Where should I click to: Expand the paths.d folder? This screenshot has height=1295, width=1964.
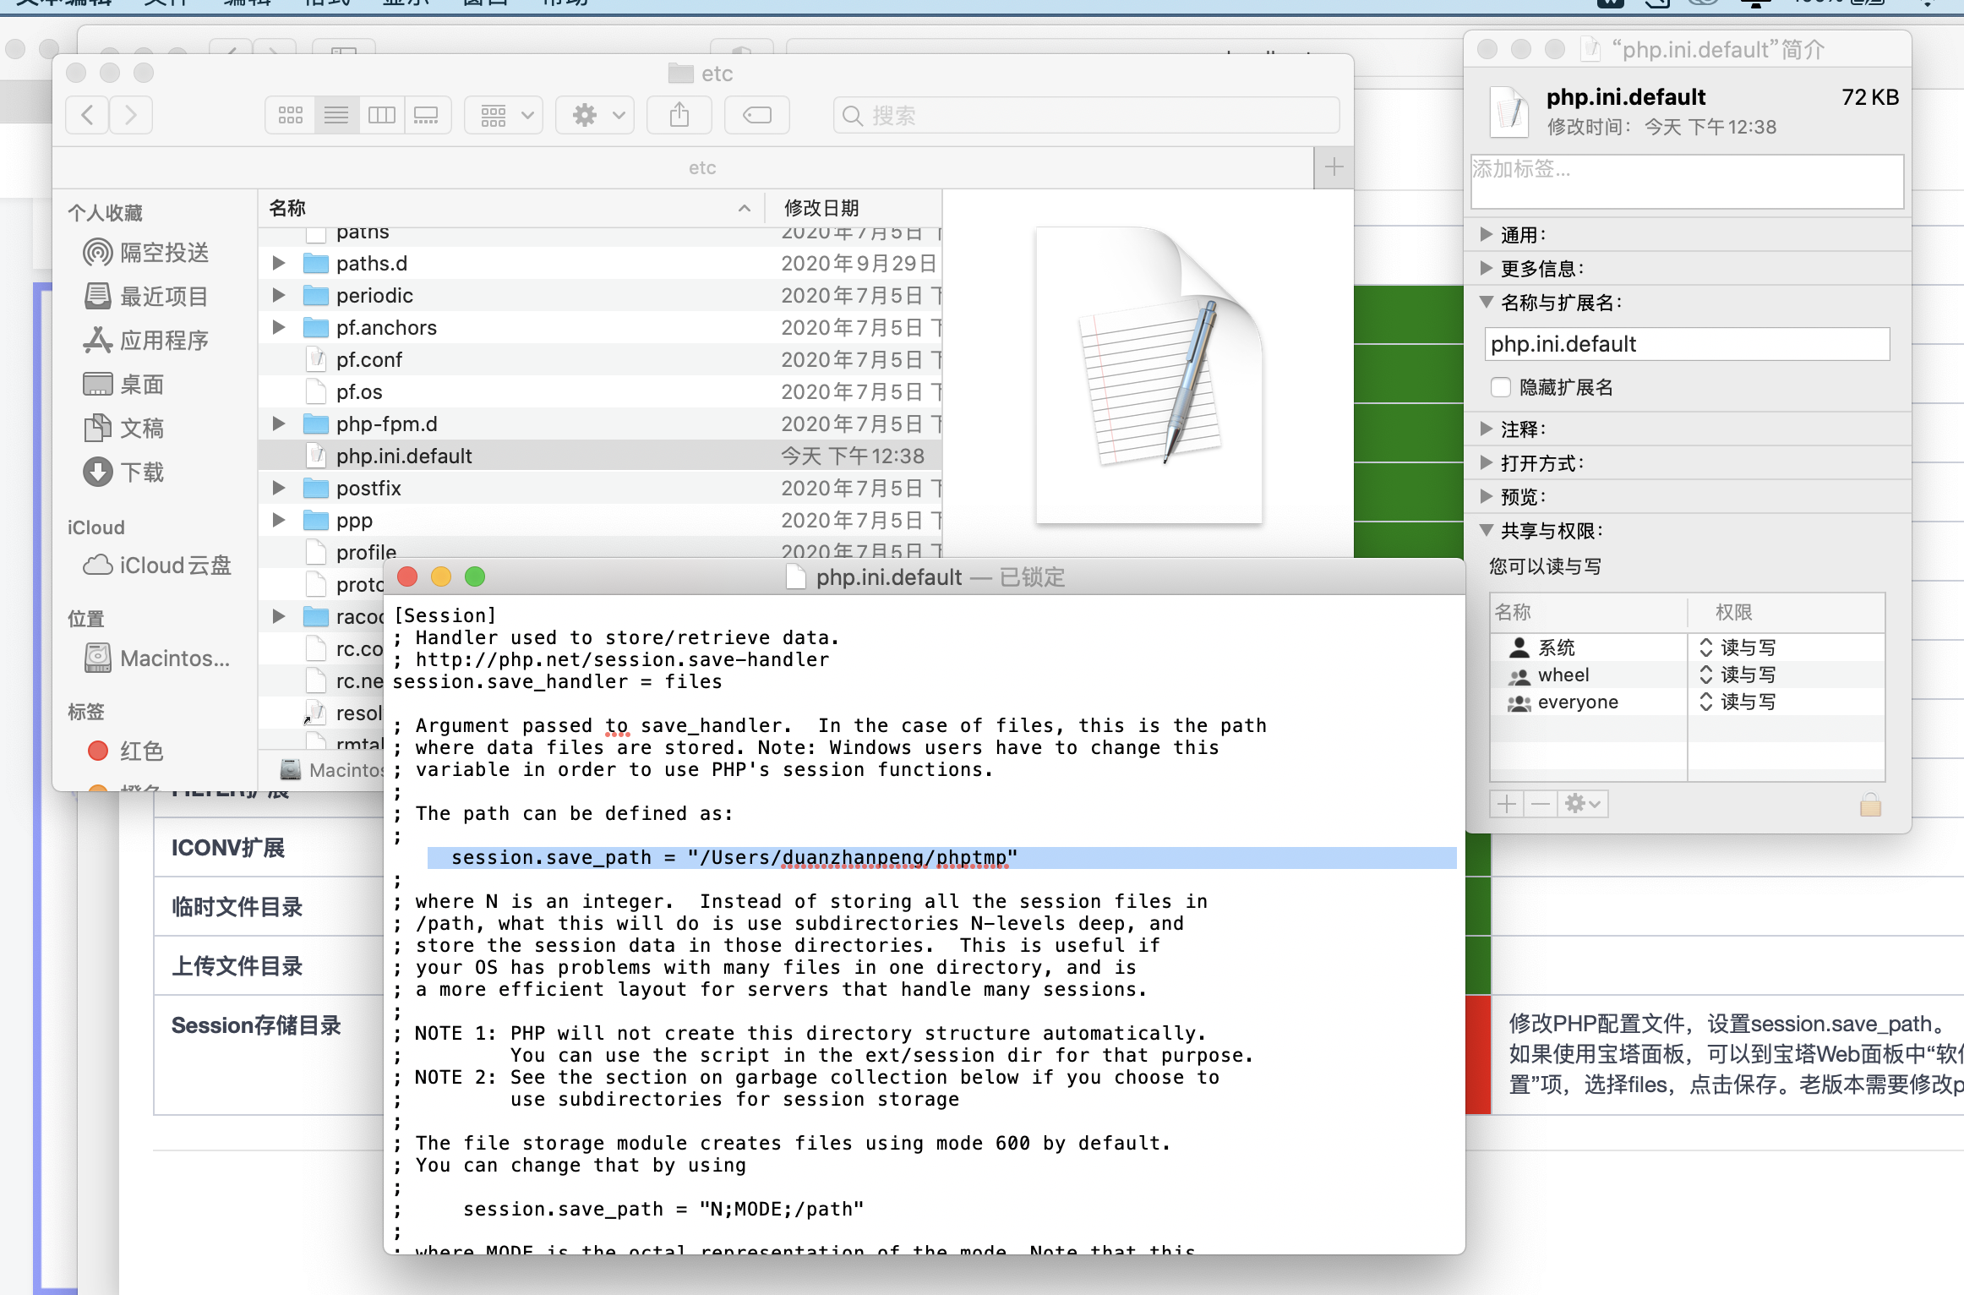[x=278, y=263]
